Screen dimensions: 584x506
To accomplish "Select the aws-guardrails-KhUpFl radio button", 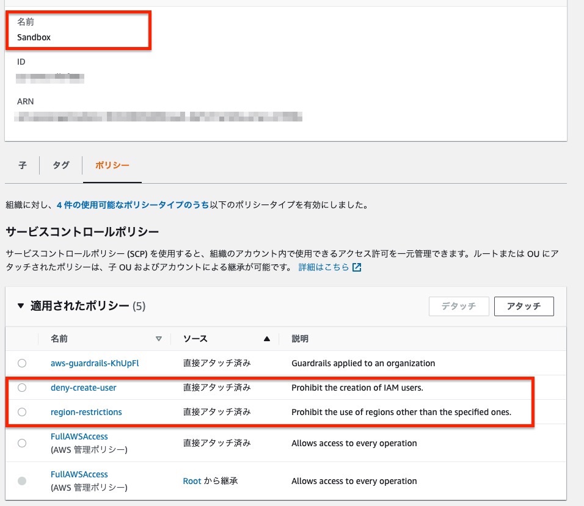I will click(22, 363).
